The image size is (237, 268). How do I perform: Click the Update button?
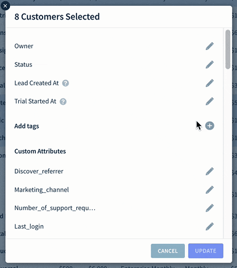pos(206,251)
